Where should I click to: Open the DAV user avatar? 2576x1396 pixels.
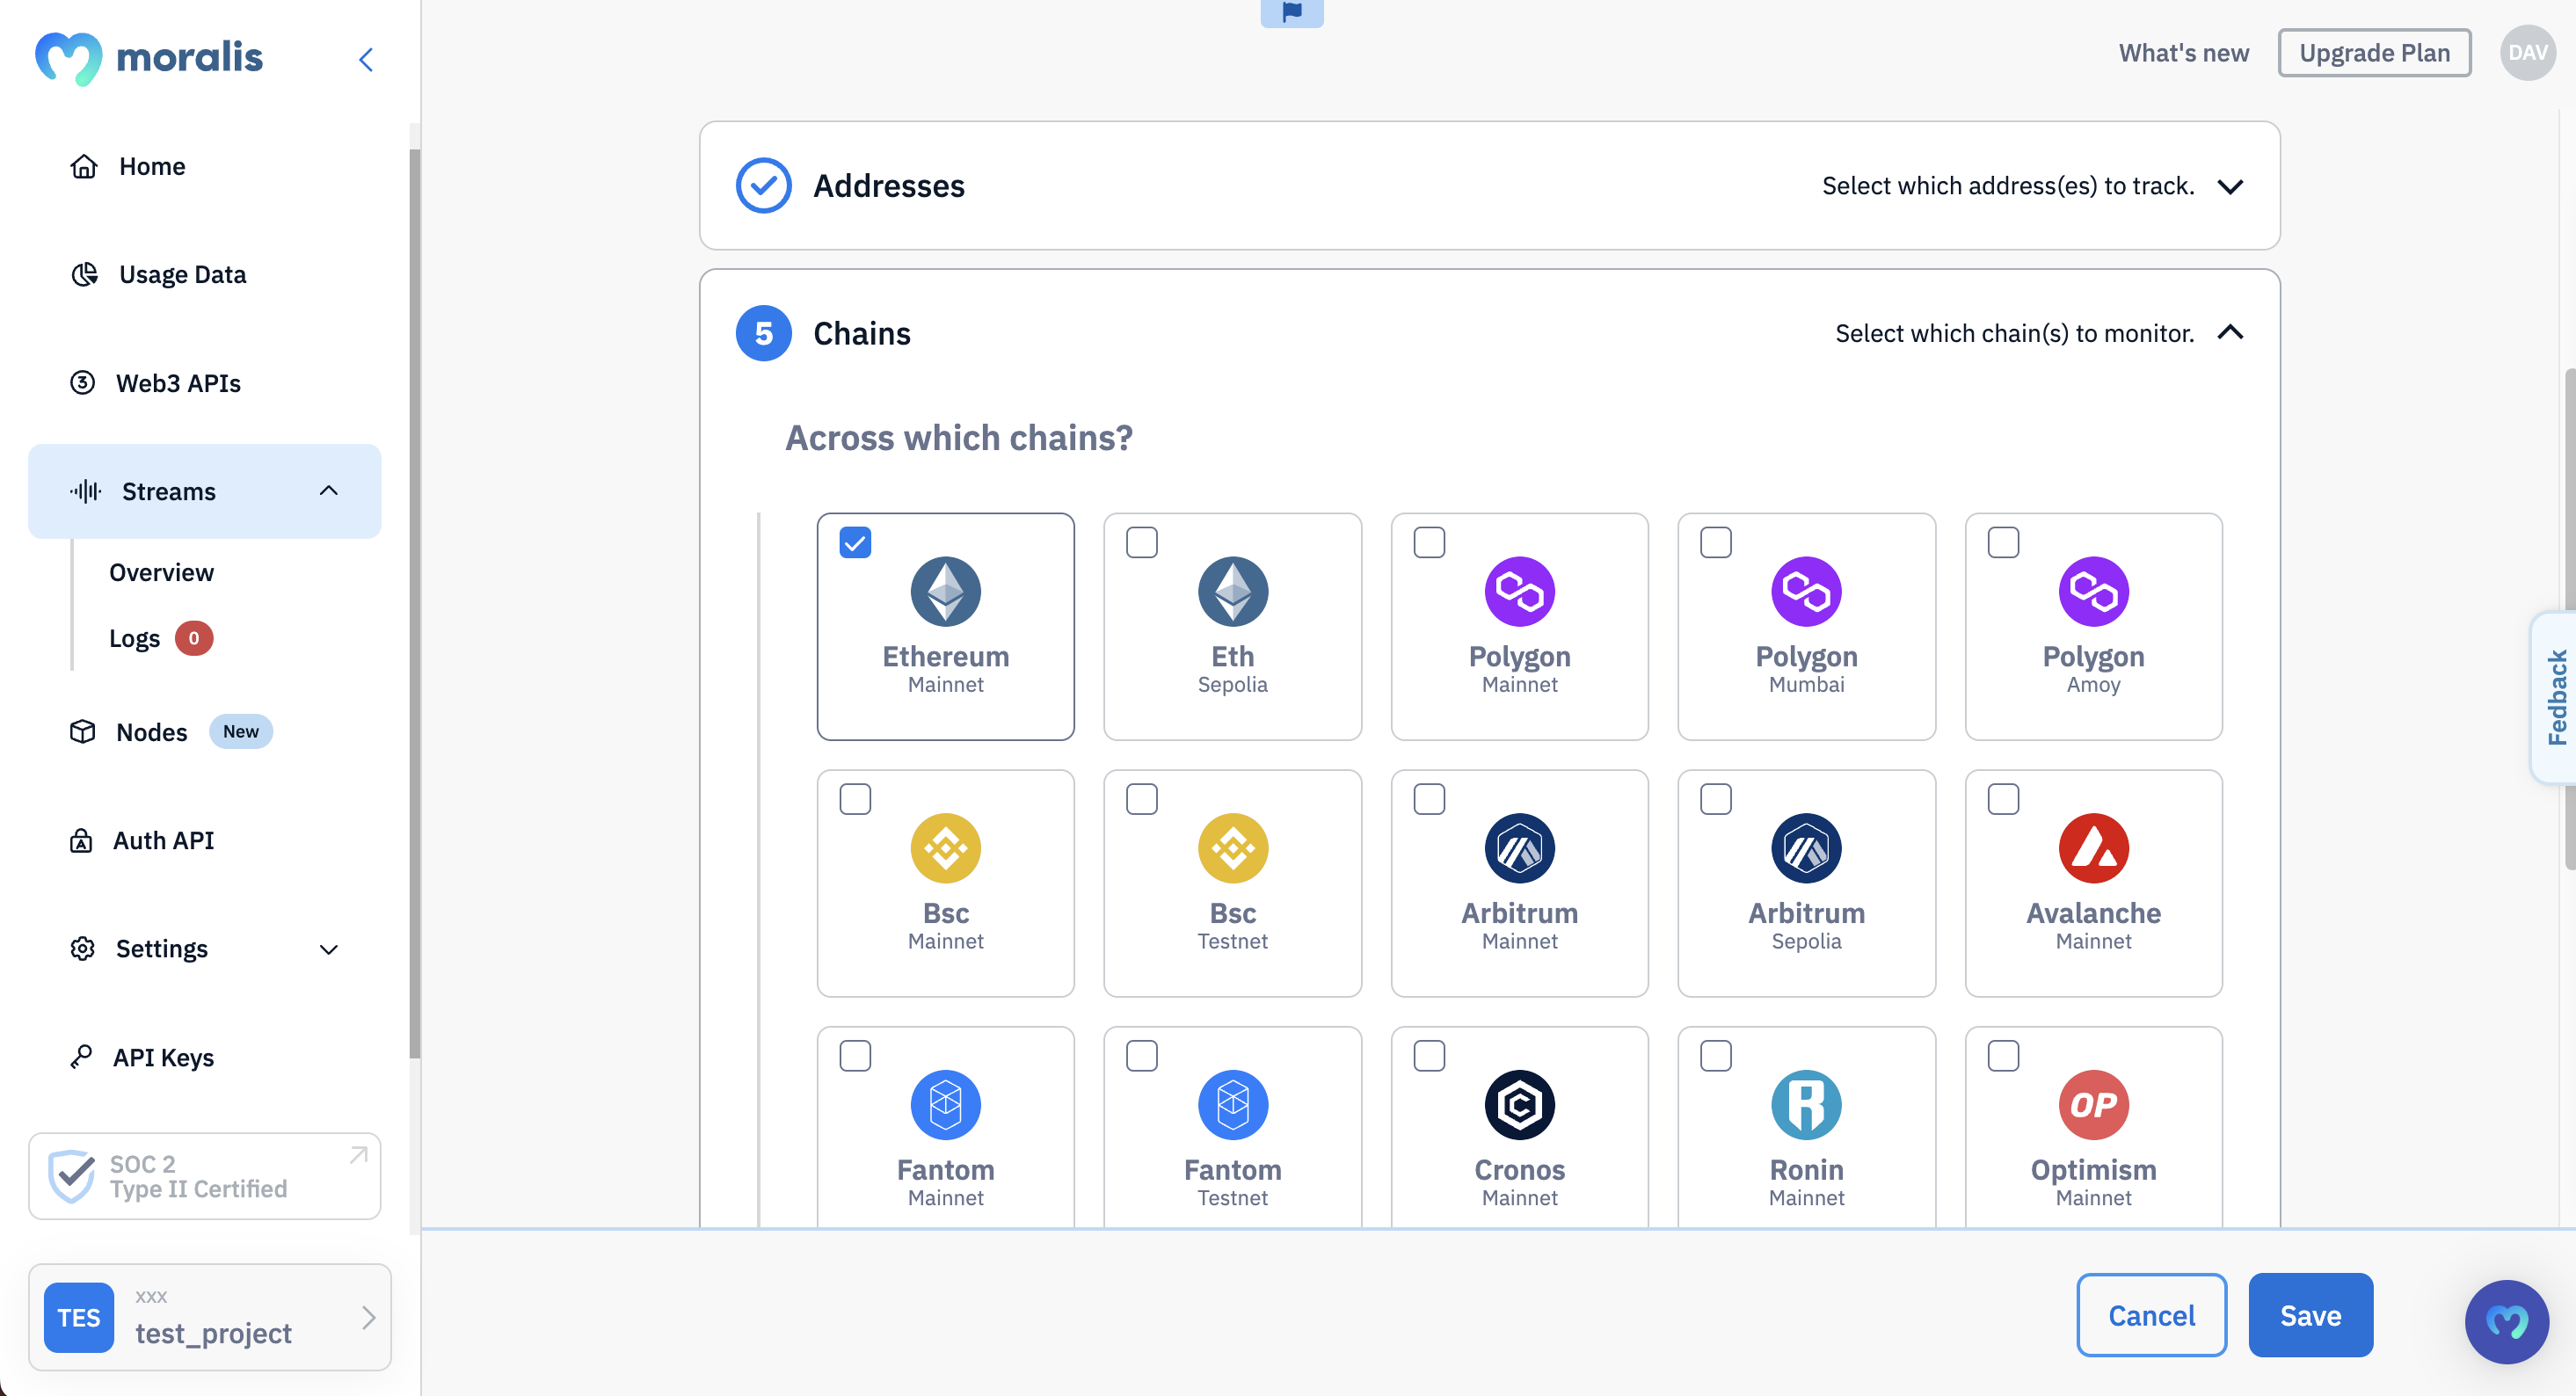(2528, 53)
